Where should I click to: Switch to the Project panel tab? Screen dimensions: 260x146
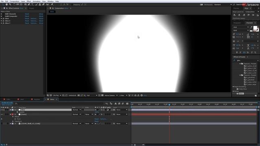pos(32,8)
